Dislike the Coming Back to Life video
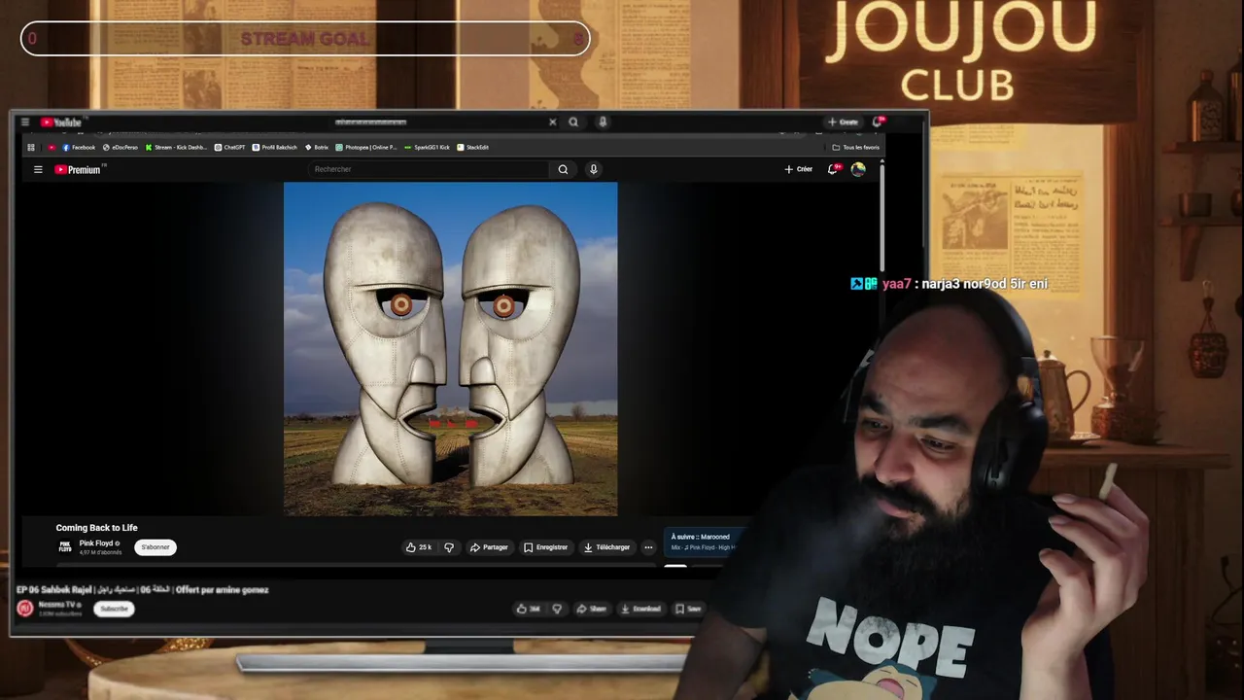 pos(449,547)
